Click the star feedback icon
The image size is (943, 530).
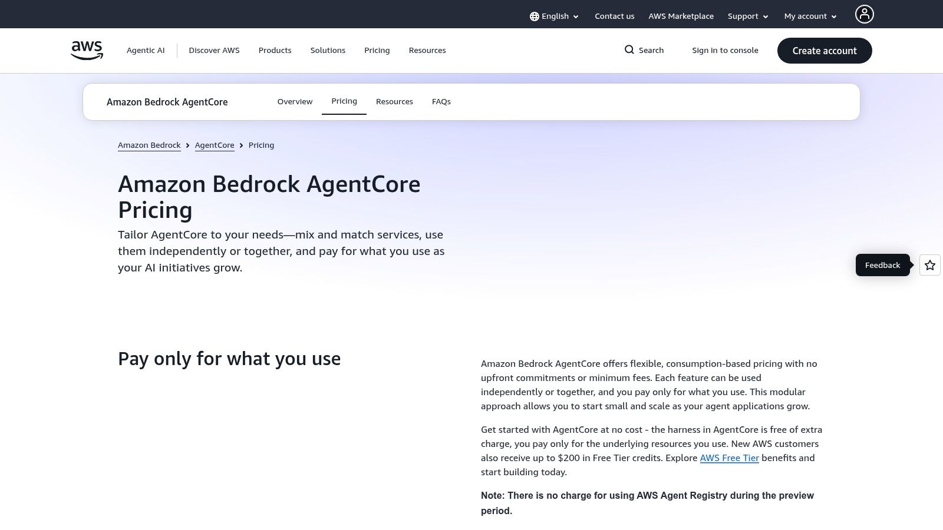(x=930, y=265)
